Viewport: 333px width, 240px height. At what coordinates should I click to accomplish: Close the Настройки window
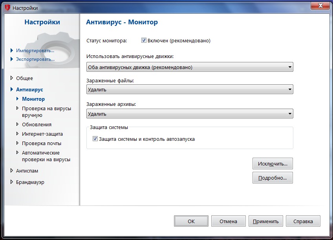[320, 6]
